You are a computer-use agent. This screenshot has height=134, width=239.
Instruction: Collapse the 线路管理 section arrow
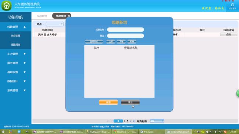25,27
